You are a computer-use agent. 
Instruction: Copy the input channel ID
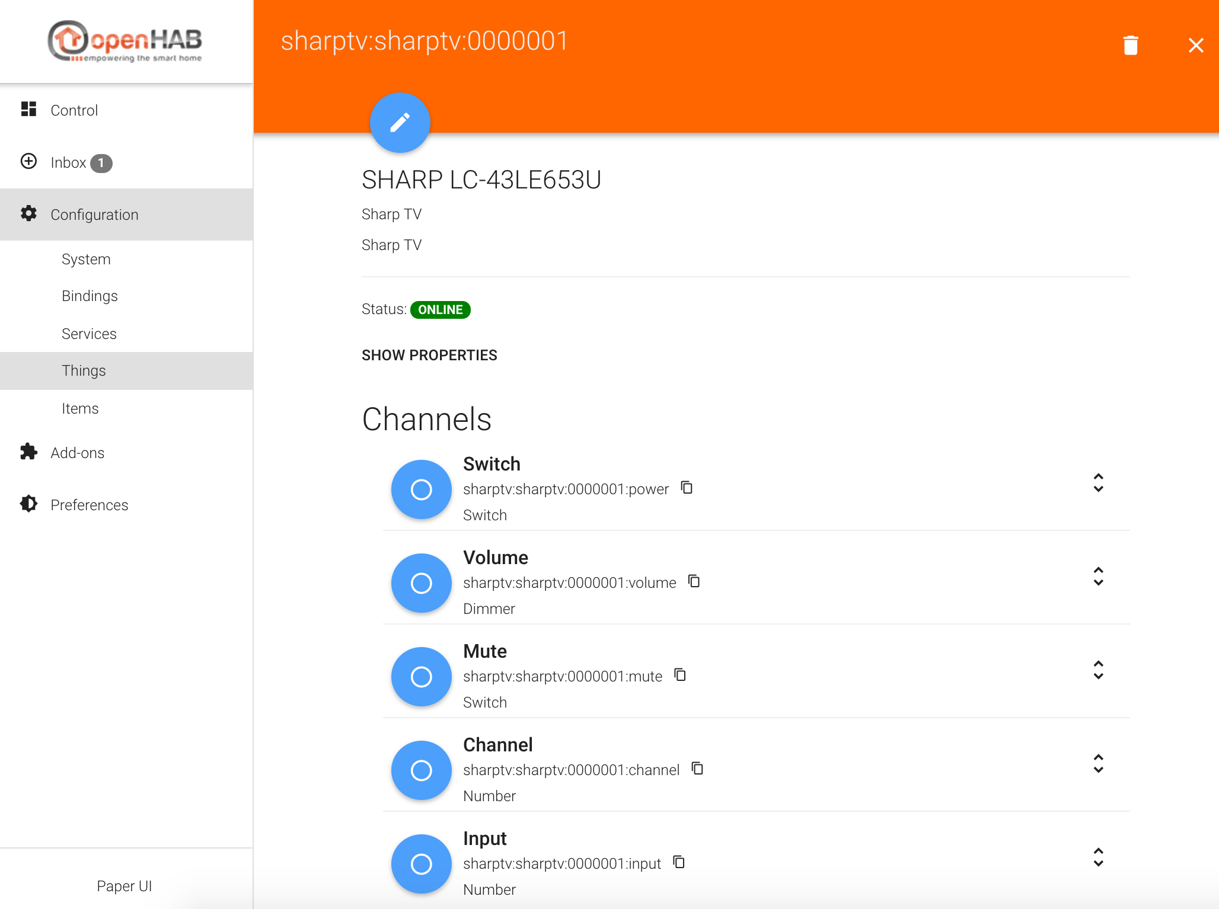679,862
